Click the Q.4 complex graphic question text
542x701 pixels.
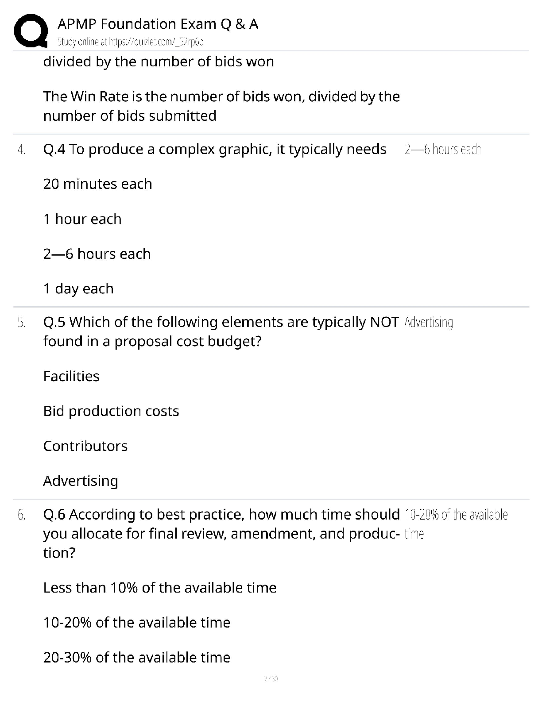point(215,149)
